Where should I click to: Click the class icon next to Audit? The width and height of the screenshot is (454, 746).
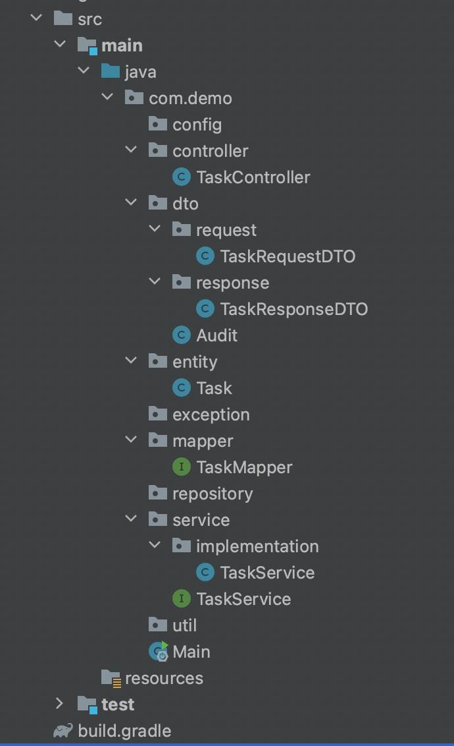point(181,335)
